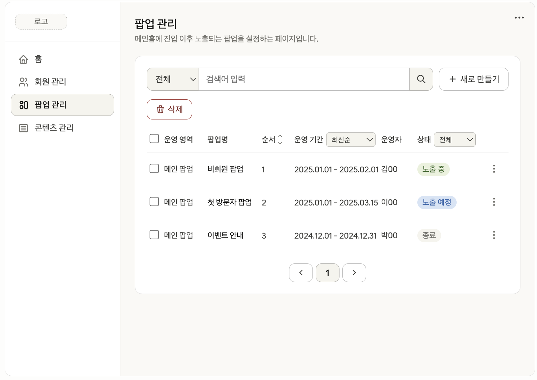Click the 노출 예정 status badge
This screenshot has height=380, width=537.
point(437,202)
